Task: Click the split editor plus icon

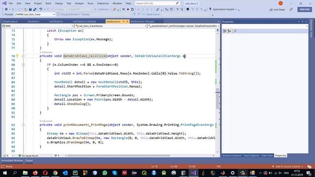Action: point(218,30)
